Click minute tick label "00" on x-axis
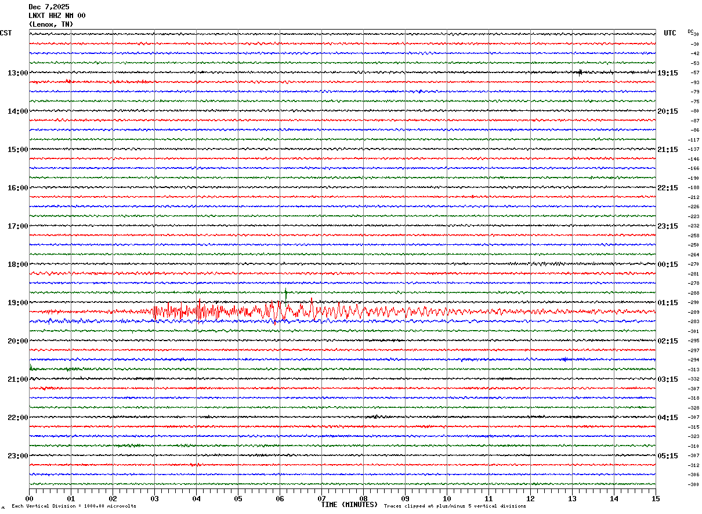702x514 pixels. click(x=30, y=498)
